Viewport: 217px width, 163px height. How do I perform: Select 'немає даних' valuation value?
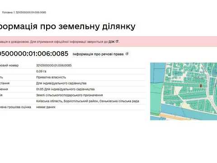(46, 107)
